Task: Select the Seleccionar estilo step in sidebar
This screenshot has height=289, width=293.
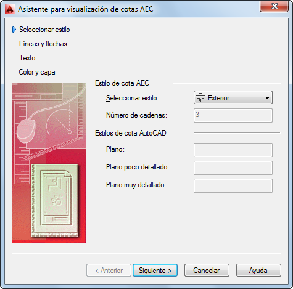Action: [44, 30]
